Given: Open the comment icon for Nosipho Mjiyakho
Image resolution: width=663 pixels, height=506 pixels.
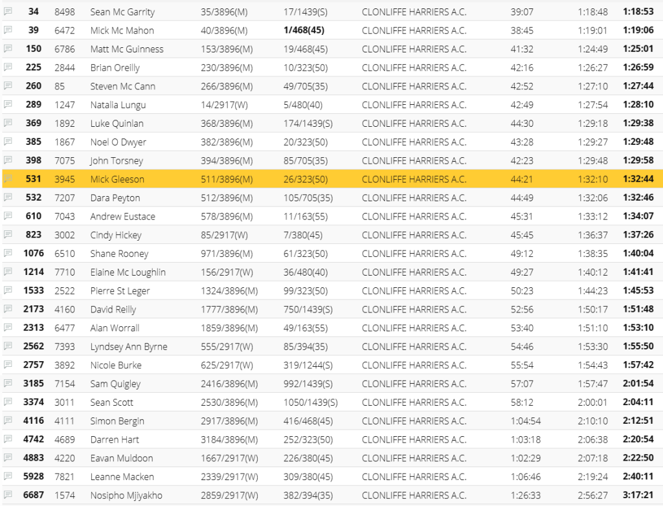Looking at the screenshot, I should pyautogui.click(x=8, y=496).
